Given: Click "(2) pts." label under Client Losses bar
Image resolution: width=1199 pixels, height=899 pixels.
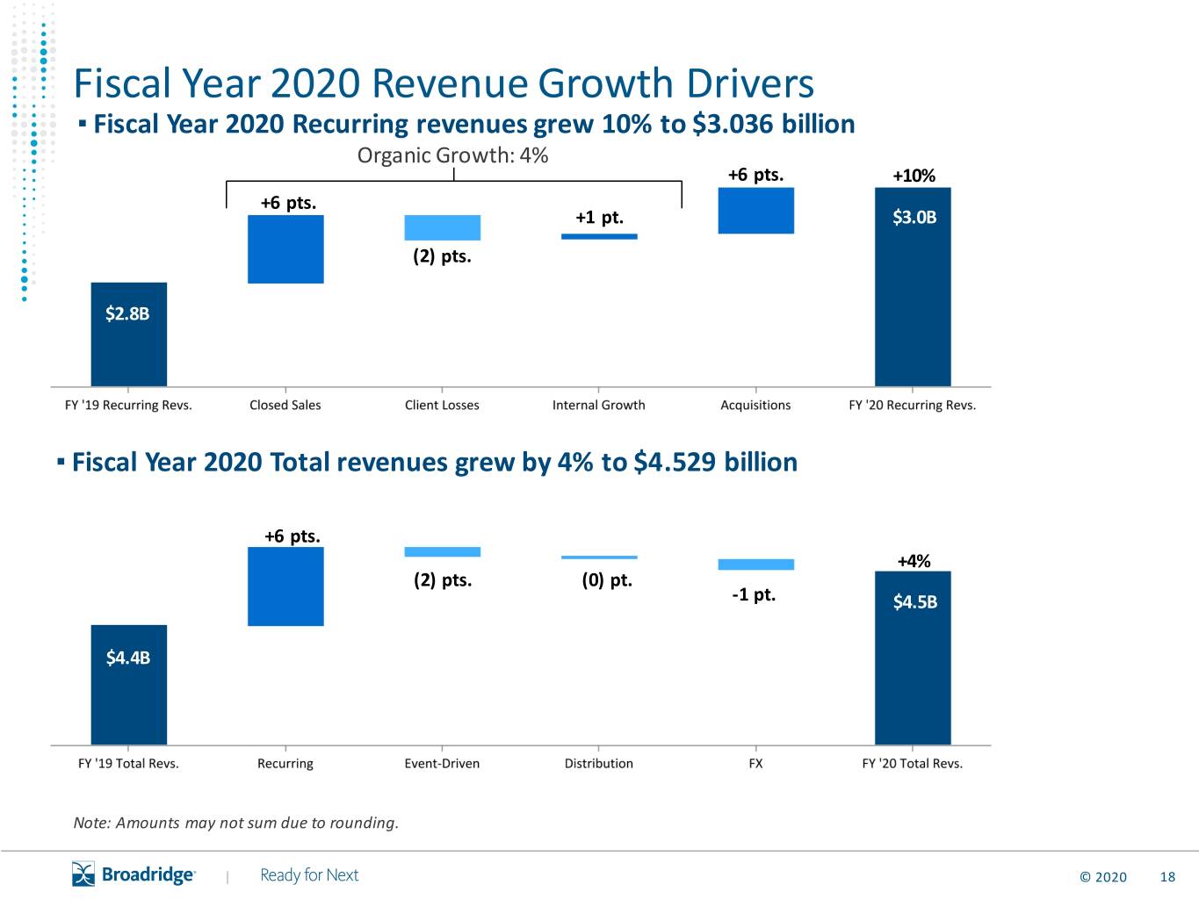Looking at the screenshot, I should click(442, 256).
